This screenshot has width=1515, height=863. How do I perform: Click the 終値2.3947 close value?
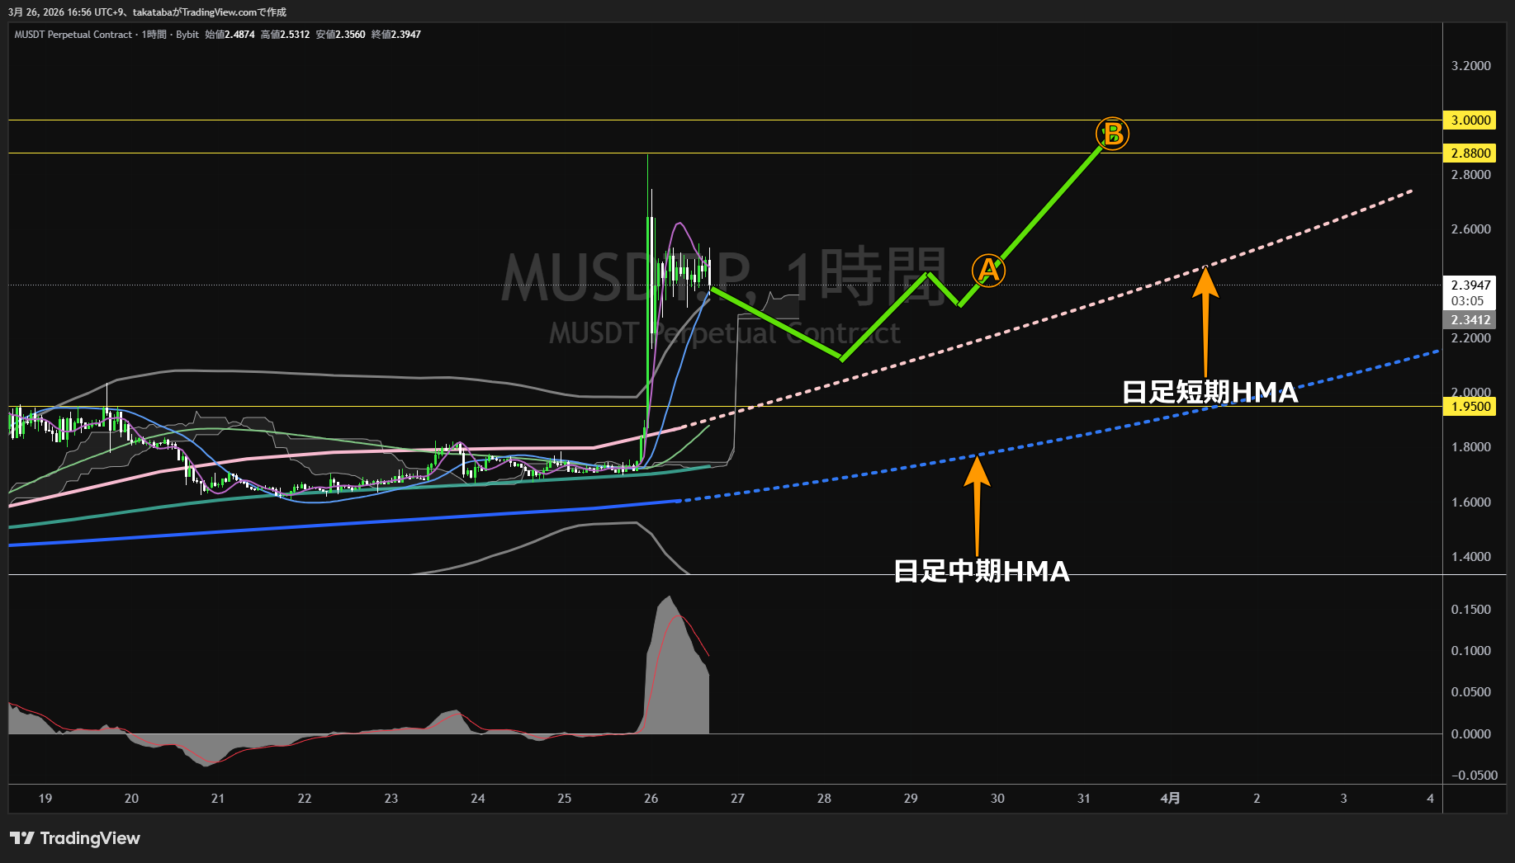click(396, 35)
